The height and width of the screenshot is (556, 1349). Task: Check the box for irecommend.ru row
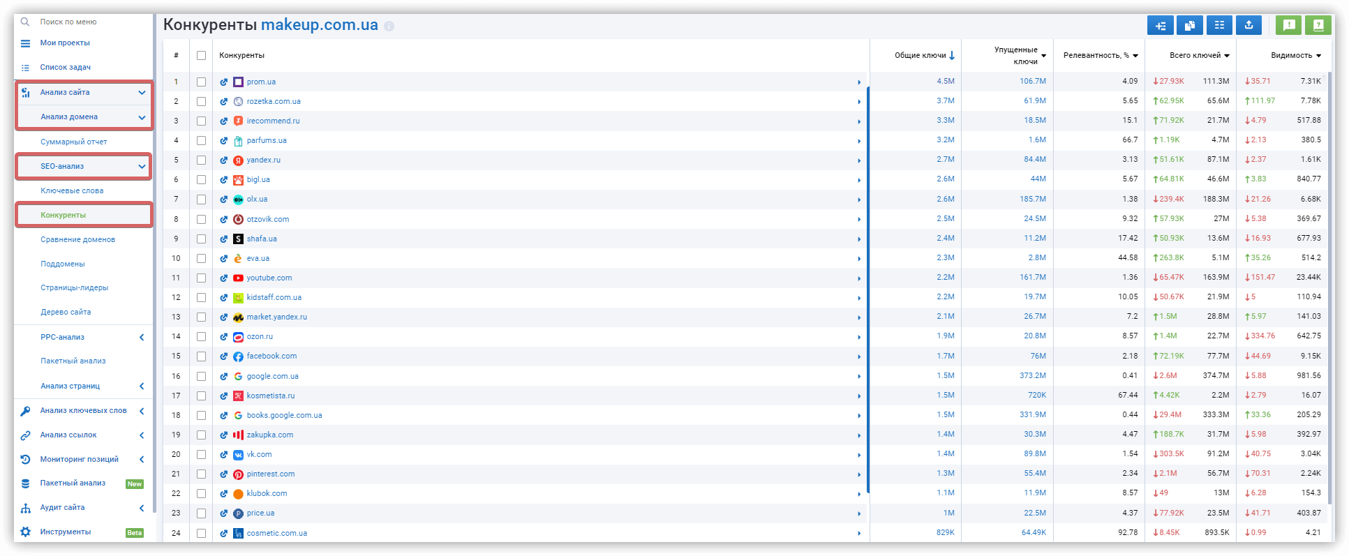click(202, 121)
